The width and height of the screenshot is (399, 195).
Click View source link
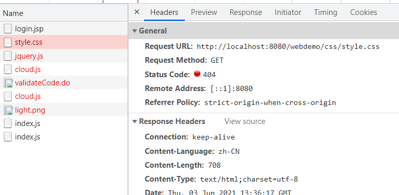click(x=245, y=121)
